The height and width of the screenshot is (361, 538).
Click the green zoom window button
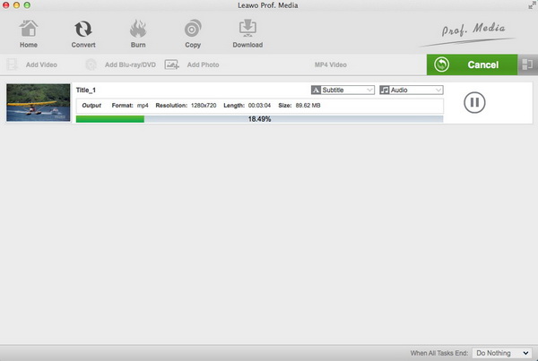tap(27, 5)
